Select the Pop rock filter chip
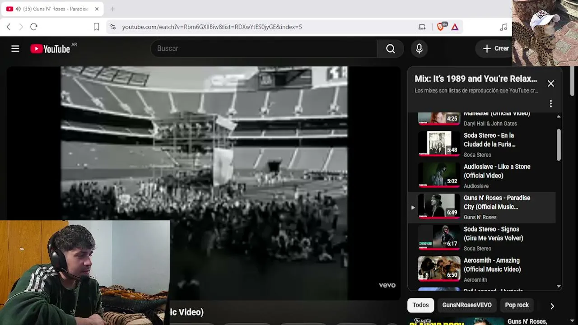Viewport: 578px width, 325px height. pos(517,305)
